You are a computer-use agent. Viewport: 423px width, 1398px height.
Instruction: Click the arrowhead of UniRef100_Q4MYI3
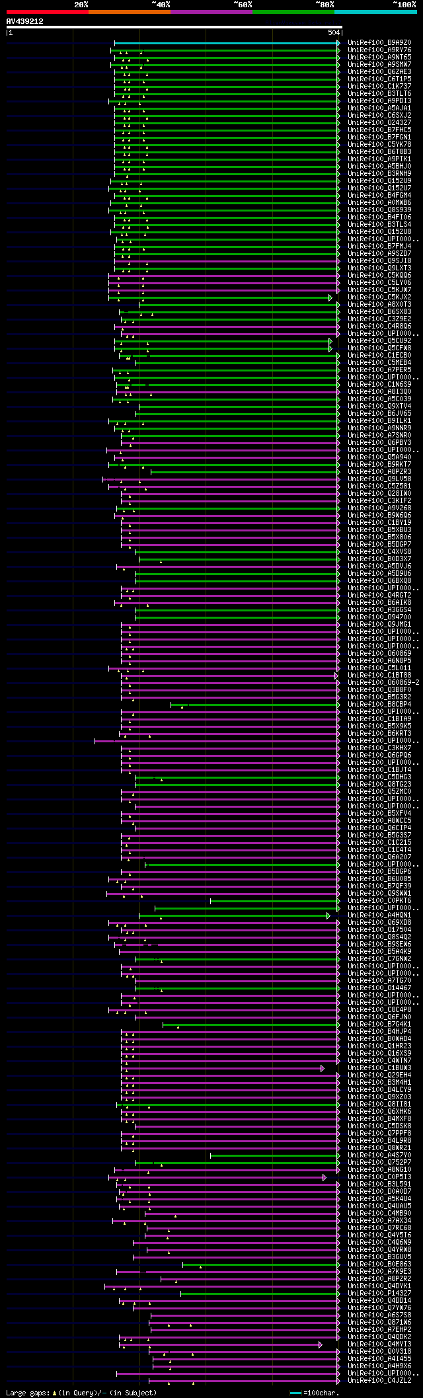click(x=321, y=1344)
